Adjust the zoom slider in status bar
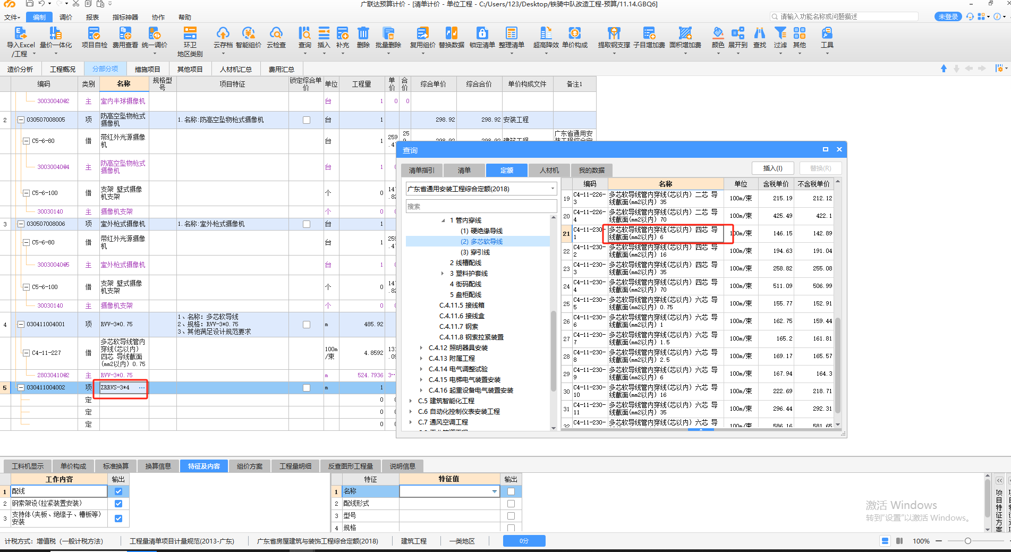The height and width of the screenshot is (552, 1011). pyautogui.click(x=968, y=541)
